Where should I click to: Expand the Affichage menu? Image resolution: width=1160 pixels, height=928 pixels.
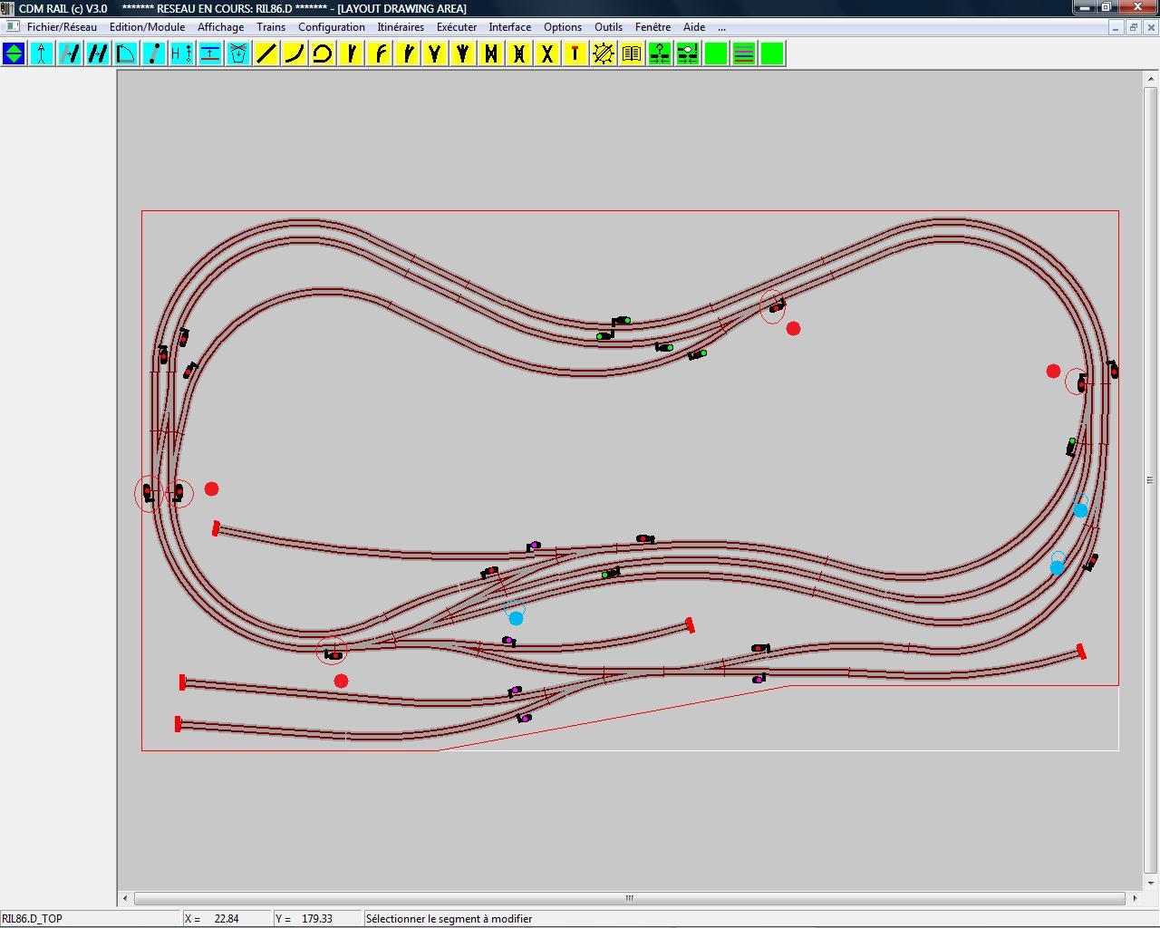pyautogui.click(x=220, y=27)
